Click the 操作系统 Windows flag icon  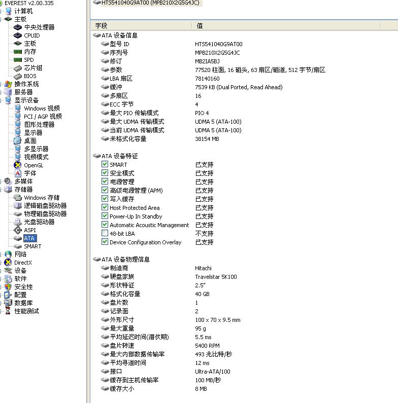click(8, 84)
